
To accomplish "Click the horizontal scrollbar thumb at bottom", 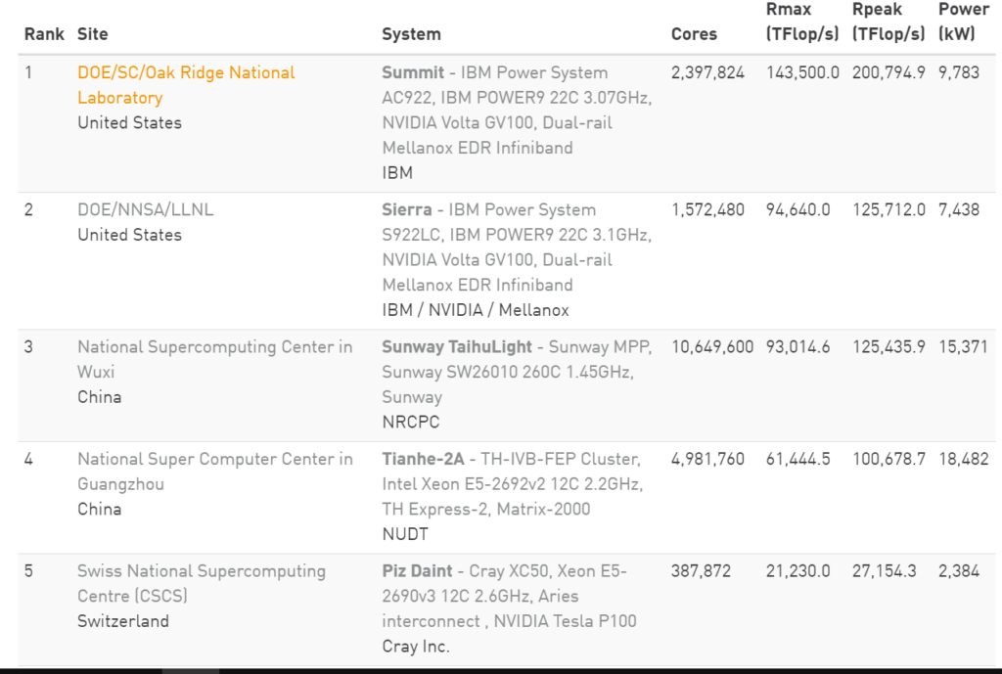I will coord(191,671).
